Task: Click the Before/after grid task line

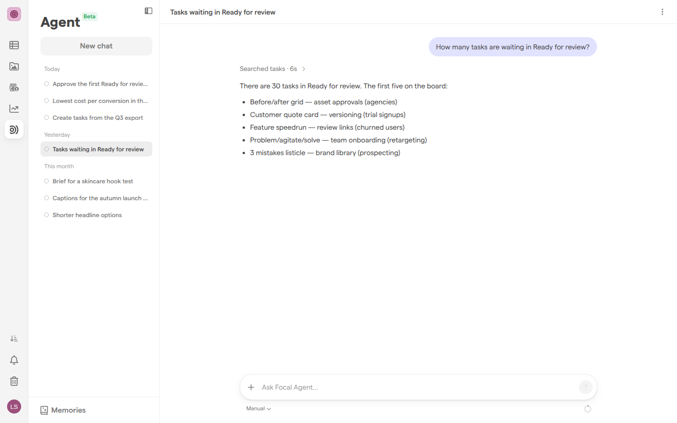Action: pos(323,102)
